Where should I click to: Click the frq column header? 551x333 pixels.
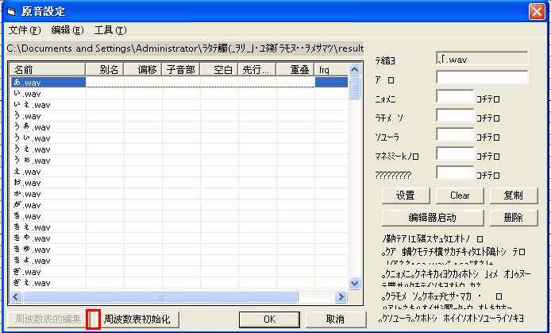331,70
